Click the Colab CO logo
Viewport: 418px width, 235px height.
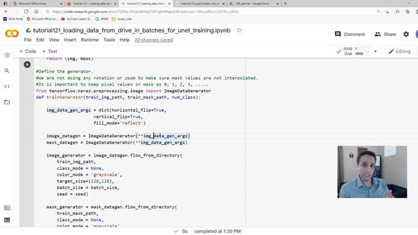12,33
